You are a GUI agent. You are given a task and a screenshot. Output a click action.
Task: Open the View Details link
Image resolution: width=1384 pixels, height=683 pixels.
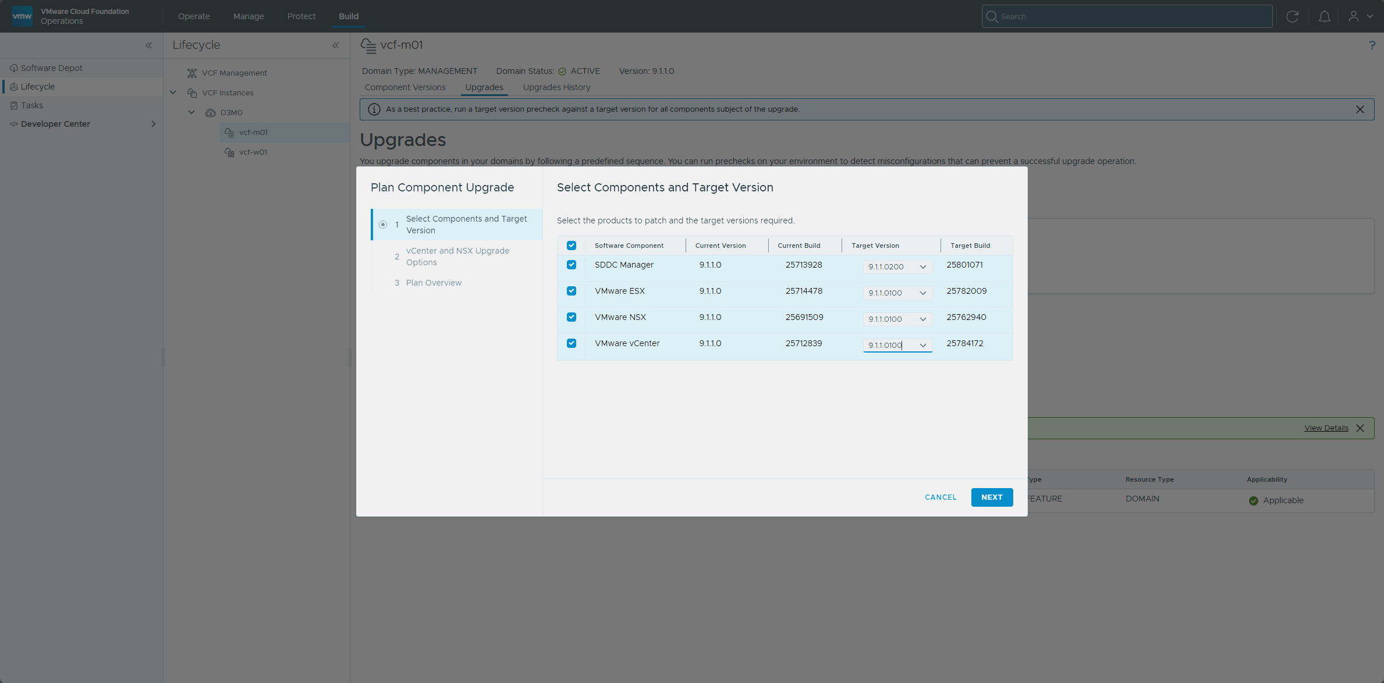[1326, 428]
